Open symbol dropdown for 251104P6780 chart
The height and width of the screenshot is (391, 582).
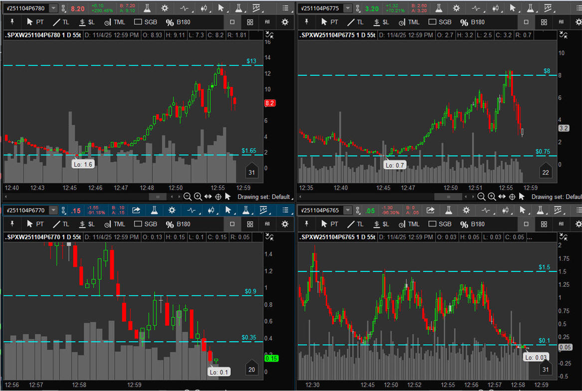click(x=53, y=8)
